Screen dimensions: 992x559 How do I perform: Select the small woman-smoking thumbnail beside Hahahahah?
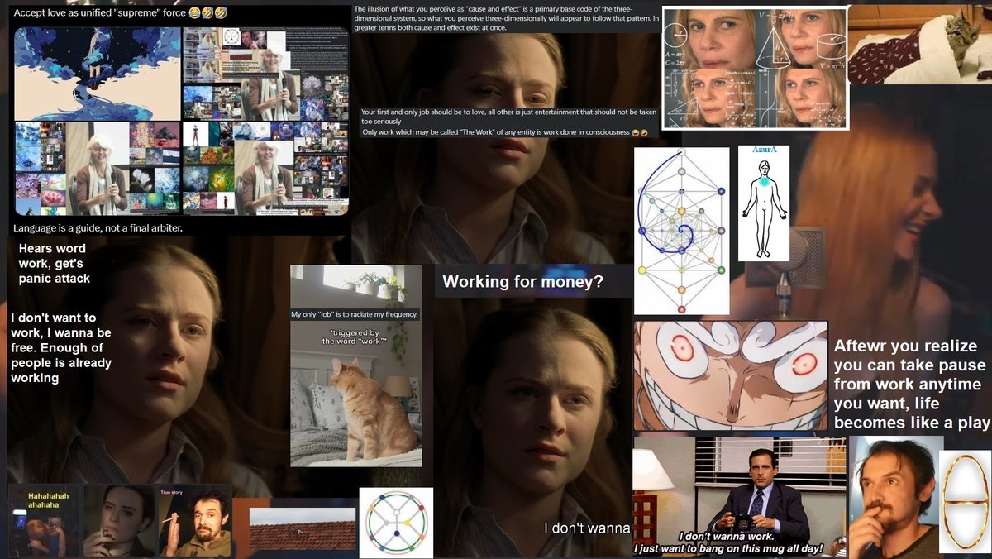pyautogui.click(x=119, y=521)
